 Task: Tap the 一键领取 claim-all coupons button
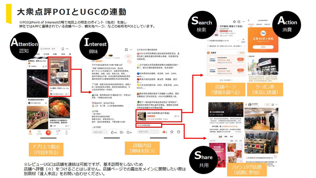tap(241, 52)
